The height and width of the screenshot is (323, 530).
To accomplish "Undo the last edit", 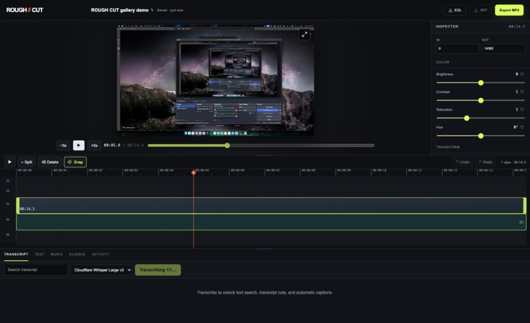I will click(x=463, y=162).
